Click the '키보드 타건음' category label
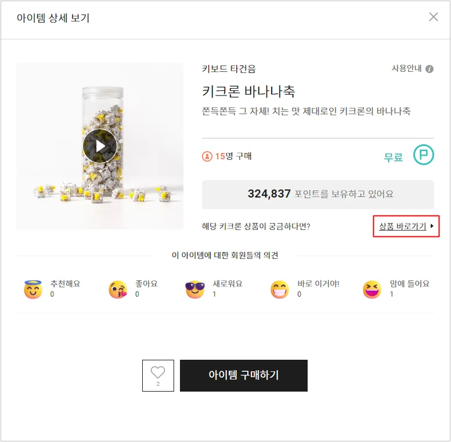The height and width of the screenshot is (442, 451). pos(229,69)
